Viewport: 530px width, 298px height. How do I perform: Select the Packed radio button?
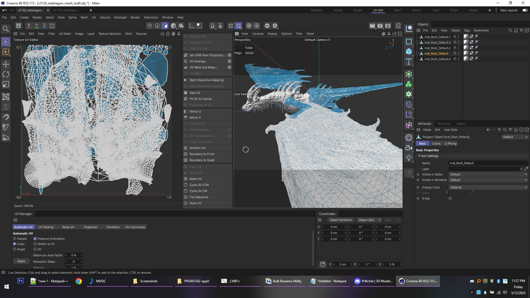click(15, 239)
